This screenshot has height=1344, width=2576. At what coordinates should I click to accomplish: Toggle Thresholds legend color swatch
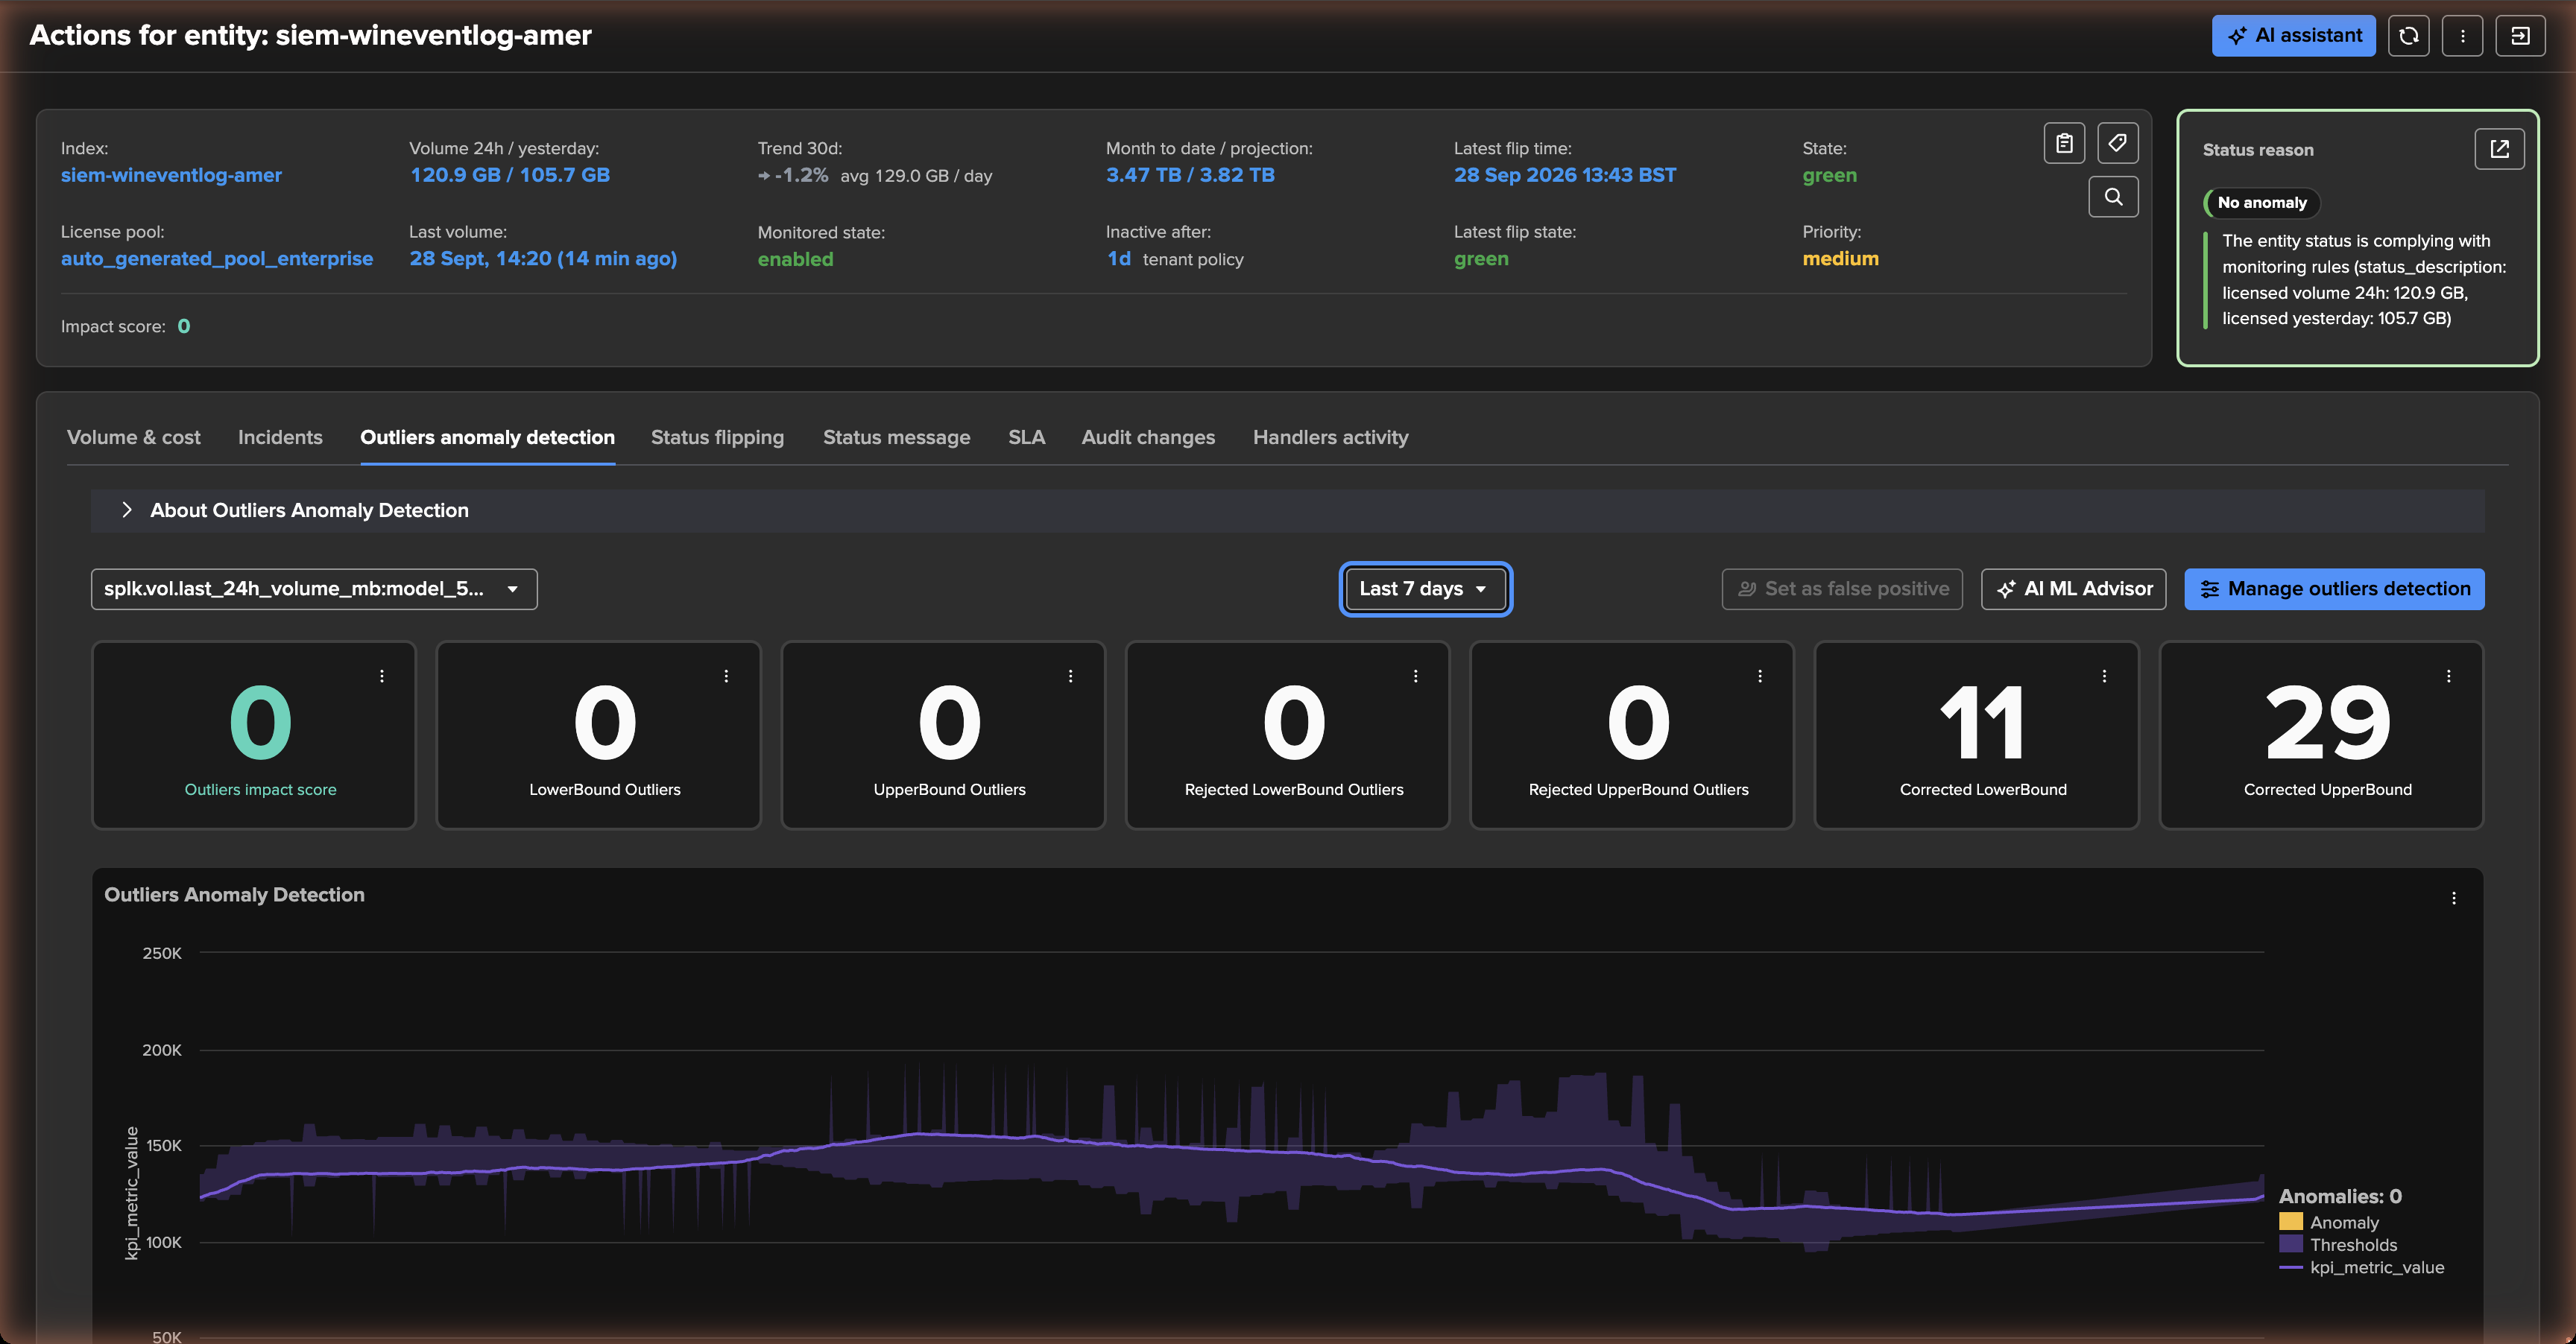tap(2290, 1244)
